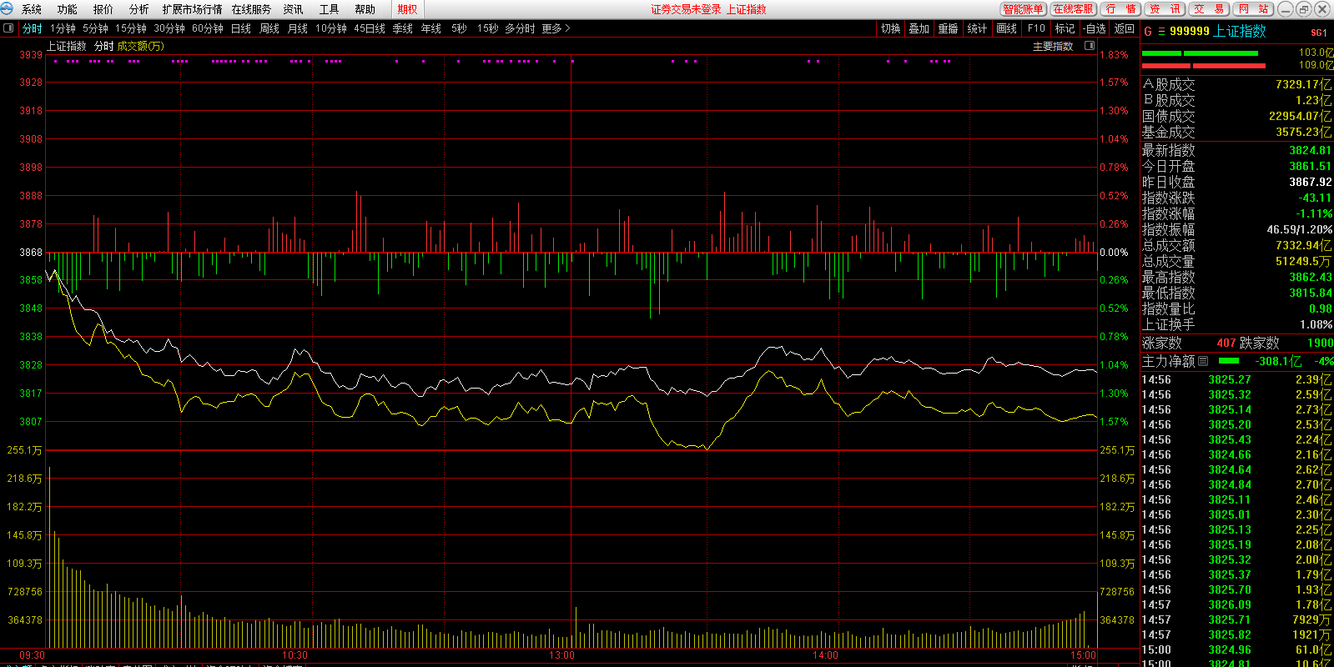Toggle 叠加 overlay on the chart
This screenshot has height=667, width=1334.
919,28
